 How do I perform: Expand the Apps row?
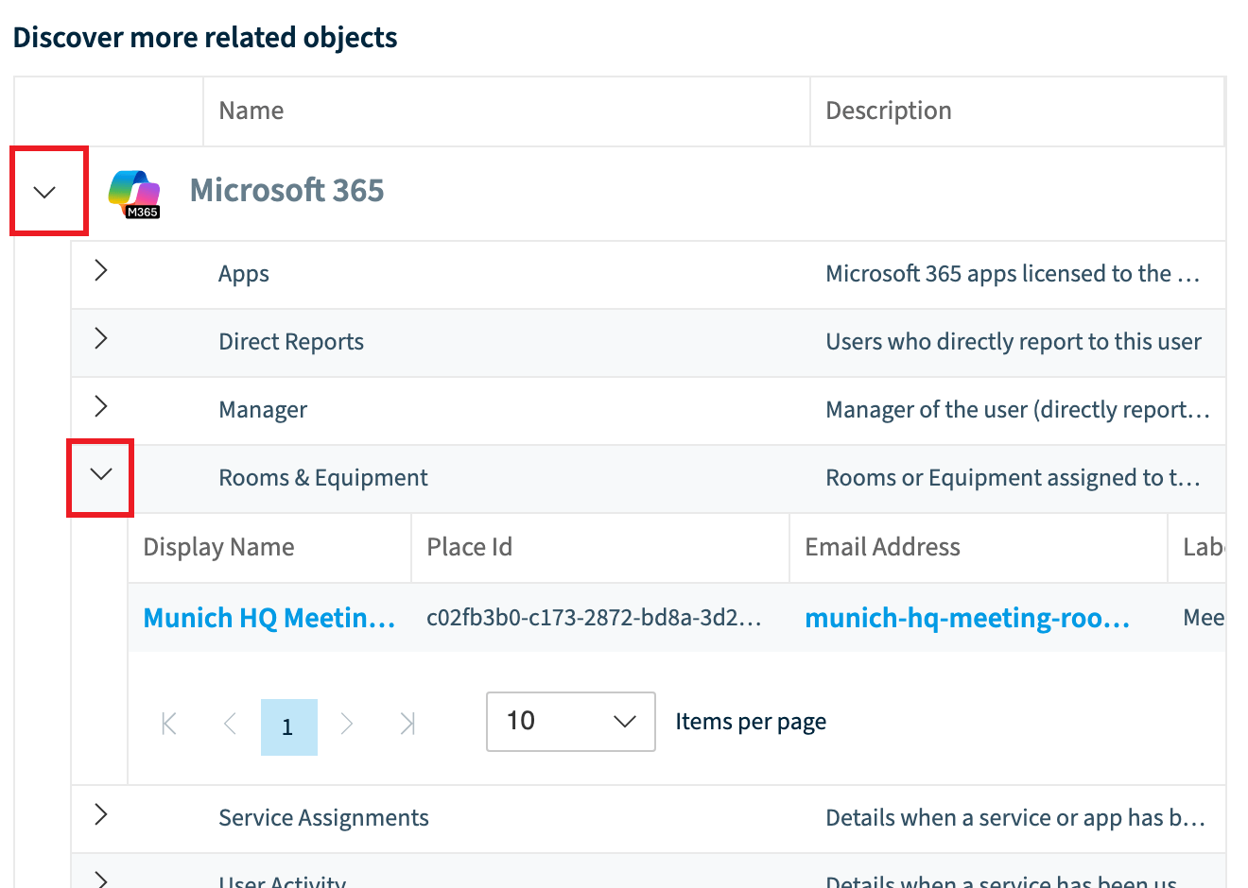[x=101, y=271]
